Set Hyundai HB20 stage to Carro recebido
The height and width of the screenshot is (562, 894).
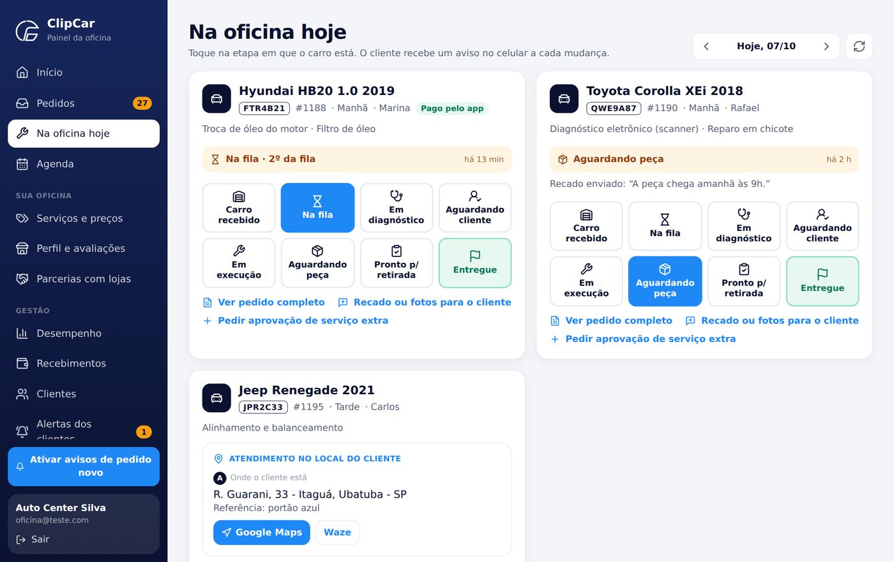click(239, 208)
